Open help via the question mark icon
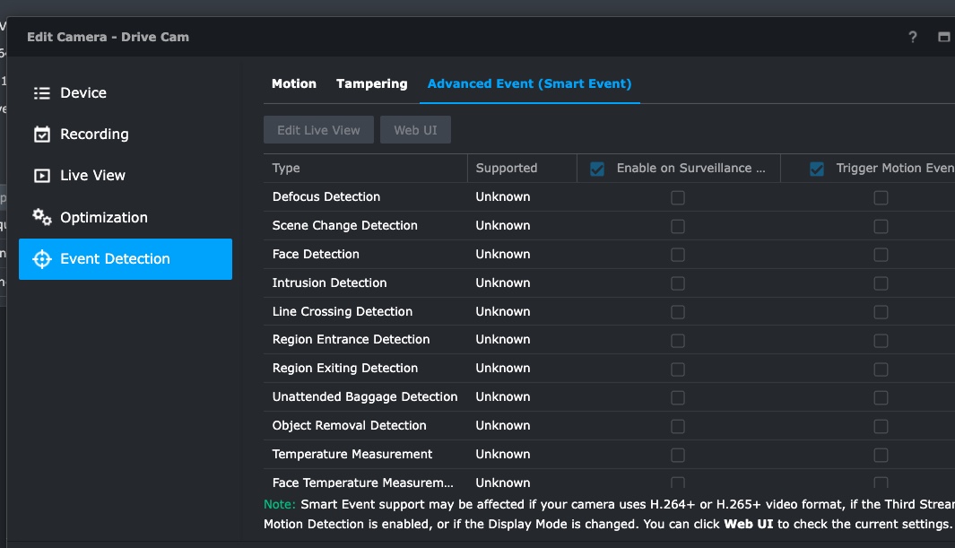Screen dimensions: 955x548 [x=912, y=37]
